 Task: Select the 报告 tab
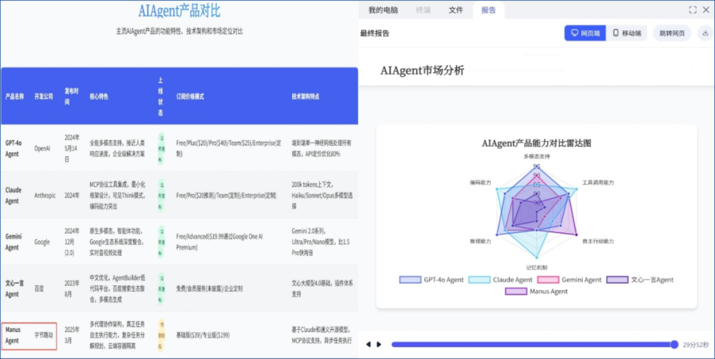[x=488, y=10]
